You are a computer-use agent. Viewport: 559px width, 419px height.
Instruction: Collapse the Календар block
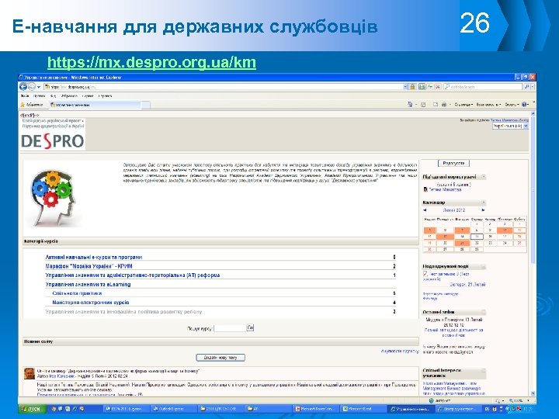[484, 203]
